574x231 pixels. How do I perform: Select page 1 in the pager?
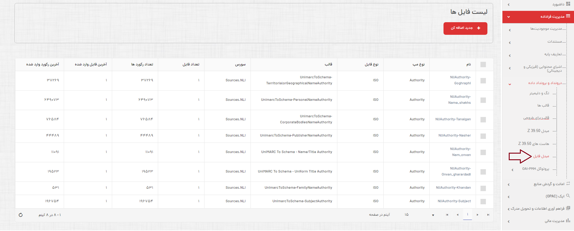pos(468,215)
